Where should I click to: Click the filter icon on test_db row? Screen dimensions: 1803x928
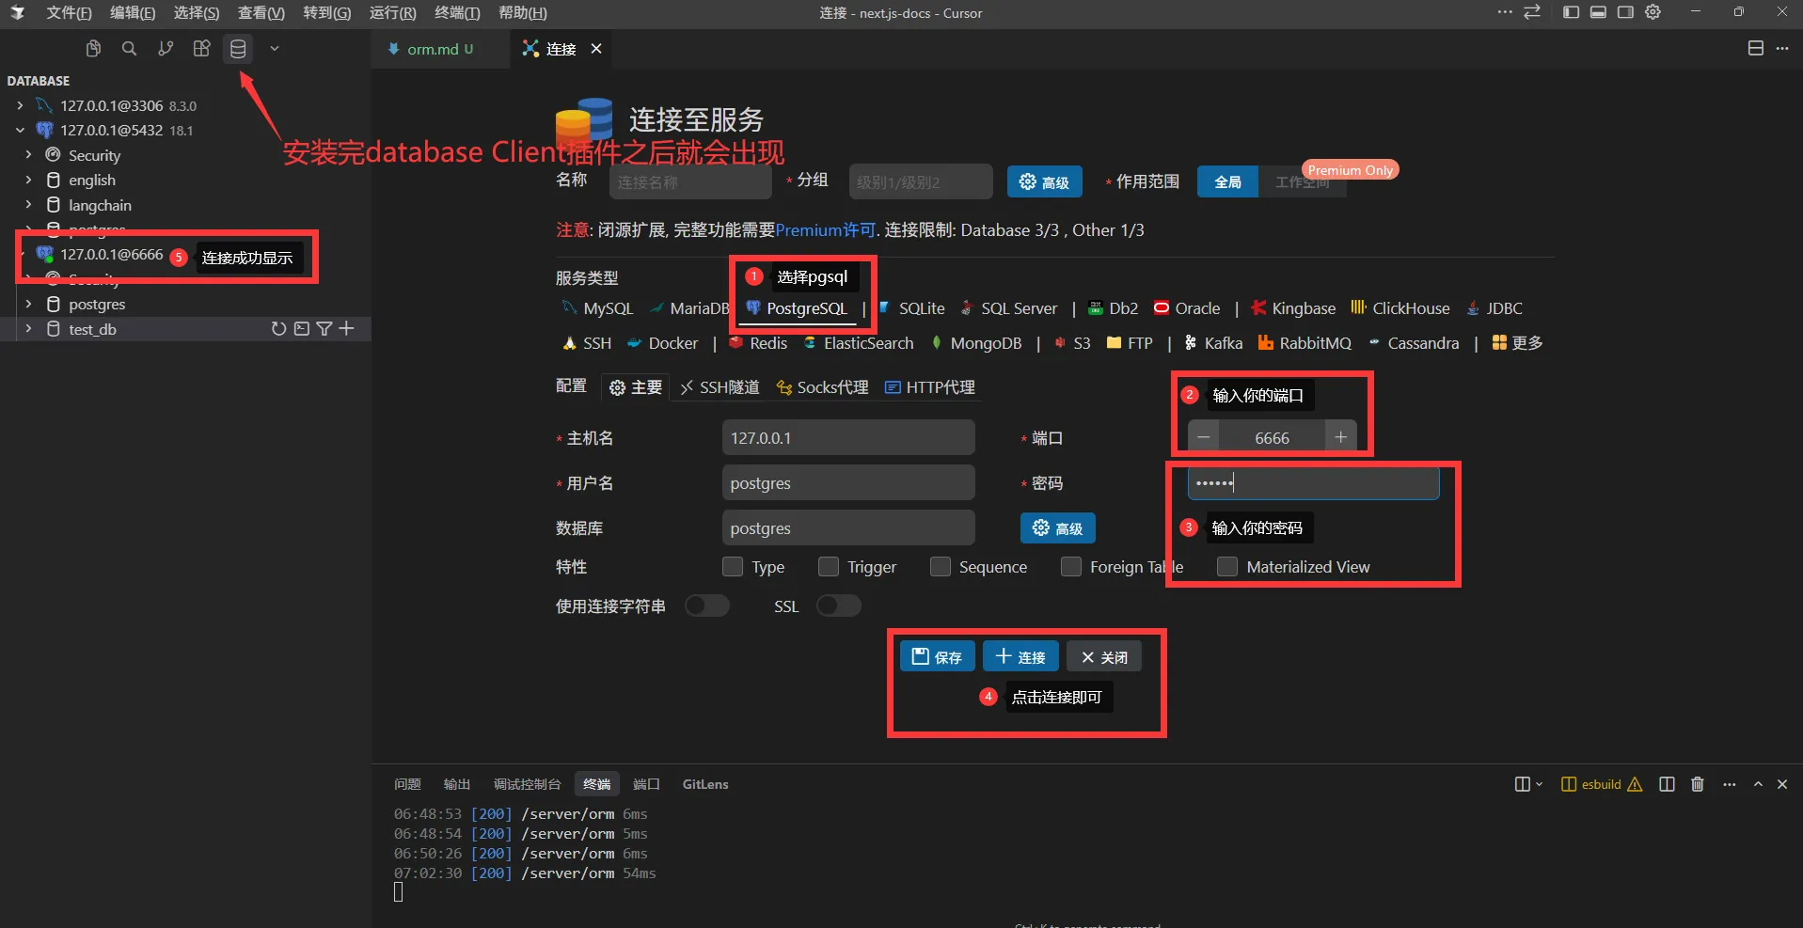(324, 329)
